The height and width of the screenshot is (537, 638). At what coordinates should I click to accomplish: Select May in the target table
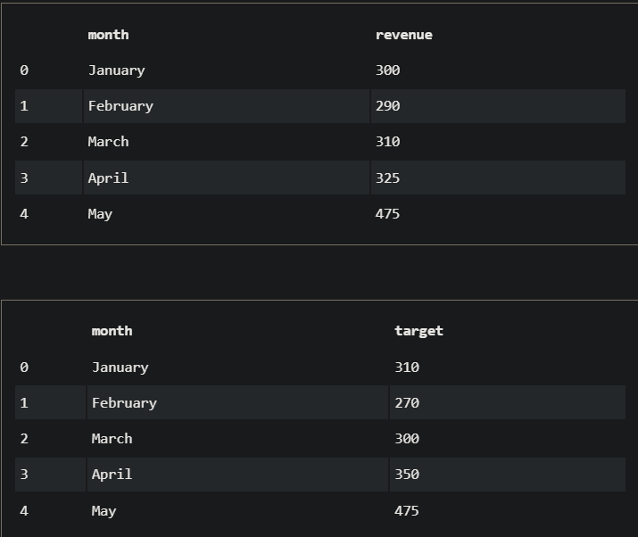(x=104, y=511)
